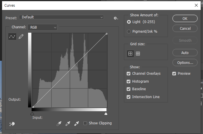Toggle the Histogram checkbox
This screenshot has height=134, width=203.
pos(128,81)
